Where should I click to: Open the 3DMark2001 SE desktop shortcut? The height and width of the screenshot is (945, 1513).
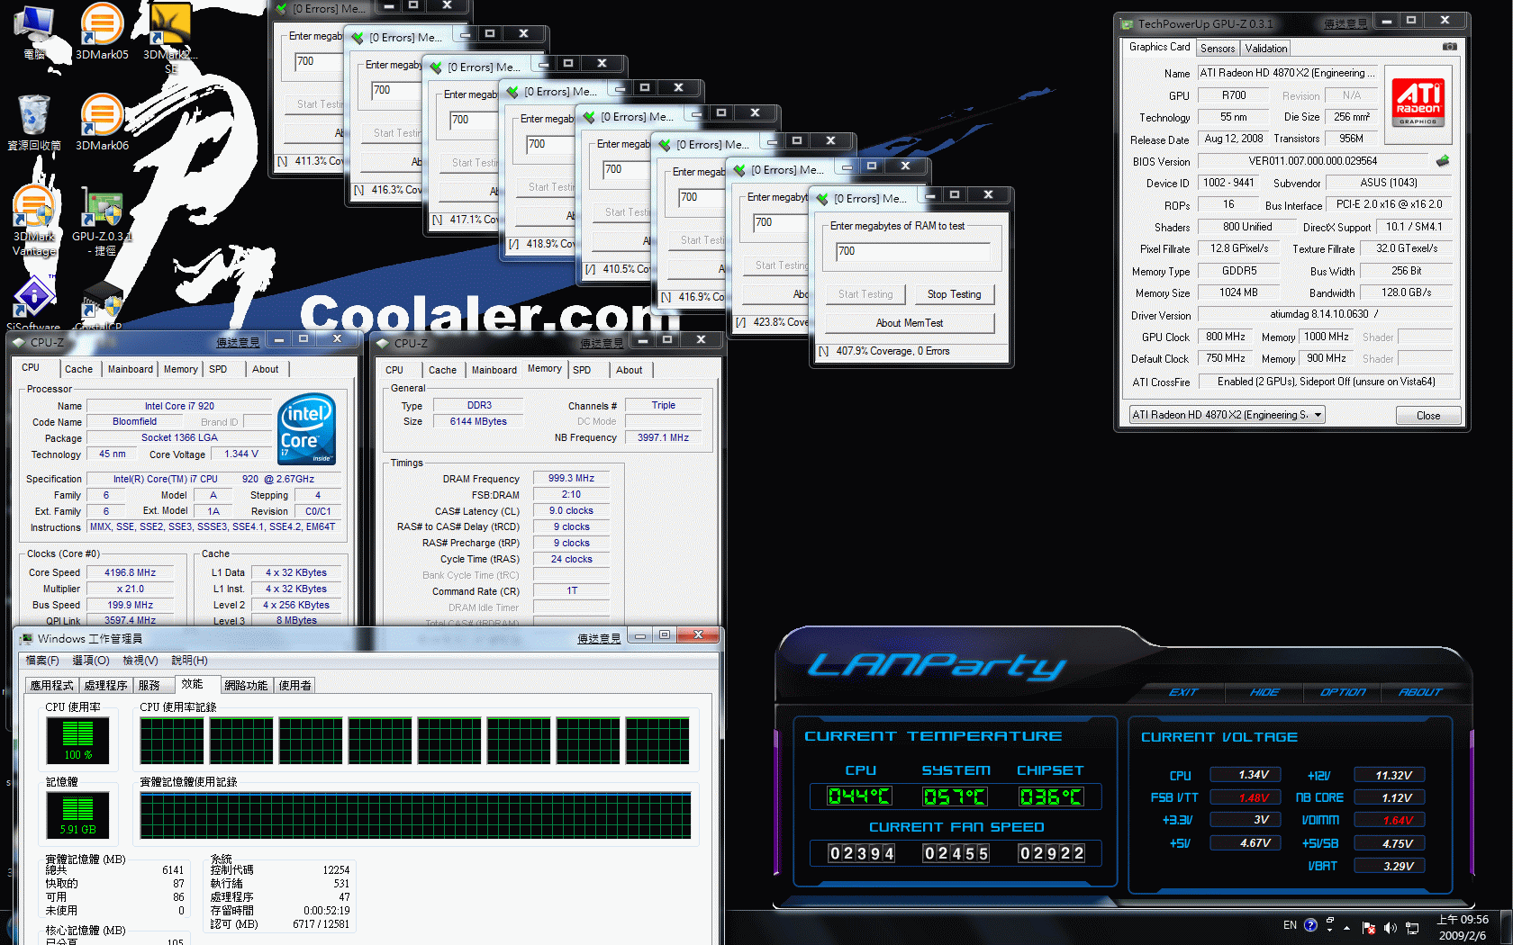tap(170, 36)
